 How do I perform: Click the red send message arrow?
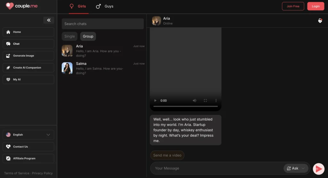click(x=318, y=168)
